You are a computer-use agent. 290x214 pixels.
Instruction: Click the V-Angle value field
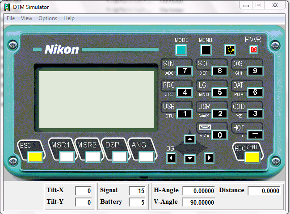pyautogui.click(x=199, y=202)
